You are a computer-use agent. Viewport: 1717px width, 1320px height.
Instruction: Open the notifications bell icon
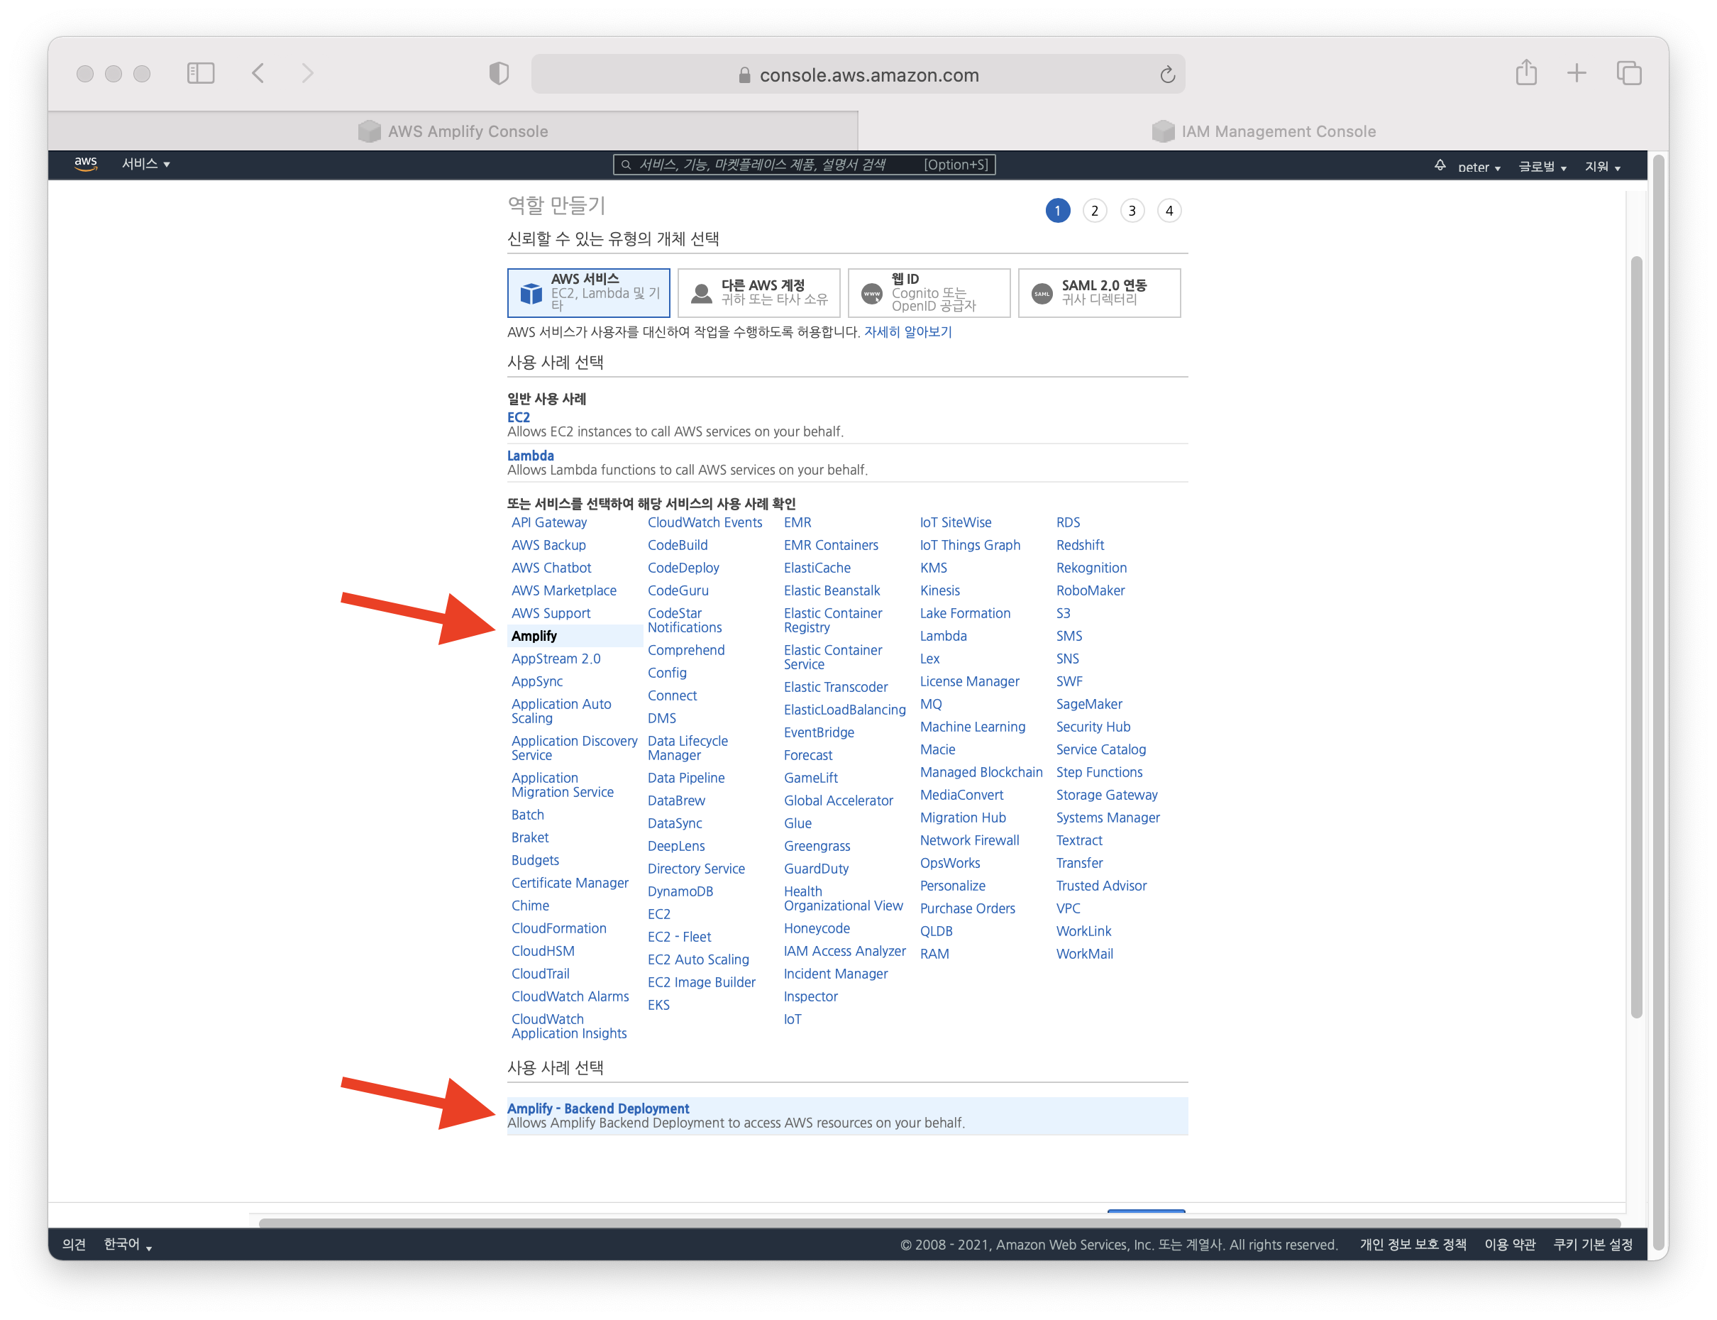point(1440,165)
